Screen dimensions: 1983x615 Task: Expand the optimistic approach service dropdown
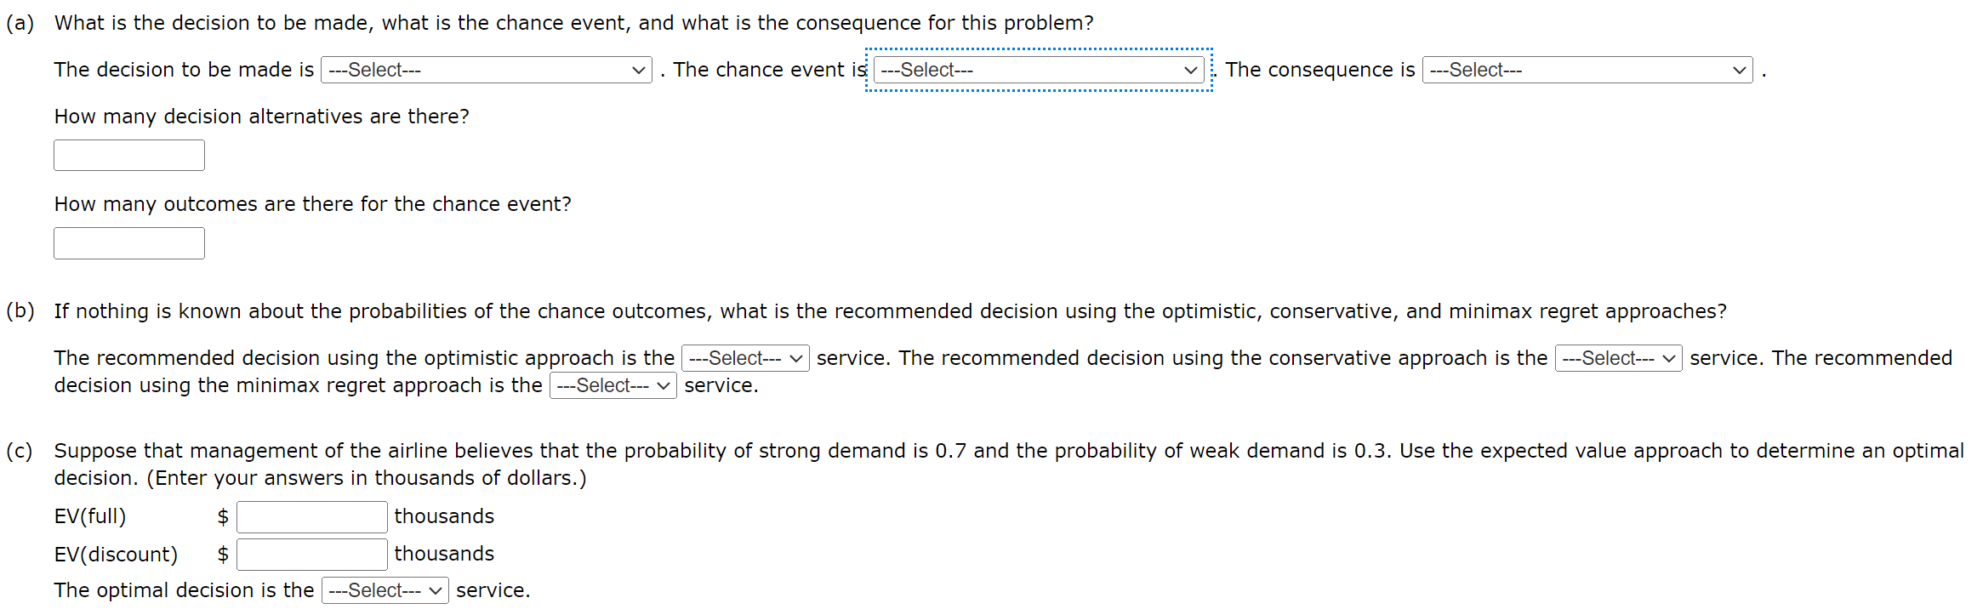click(745, 358)
